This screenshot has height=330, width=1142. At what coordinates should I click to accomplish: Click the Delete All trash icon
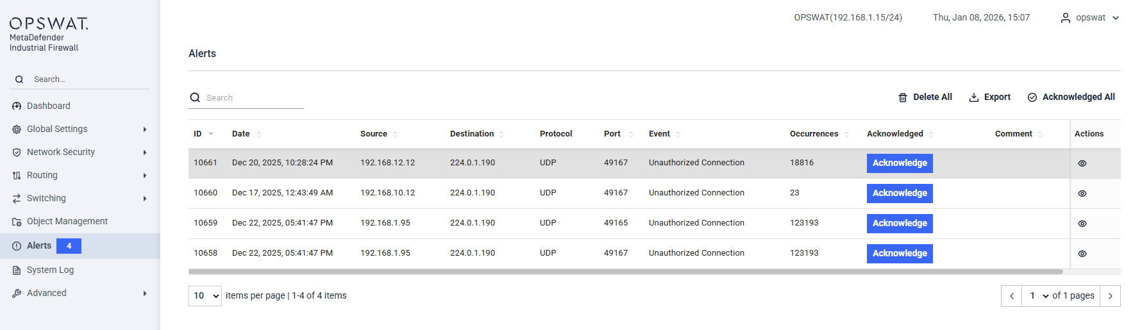tap(903, 97)
